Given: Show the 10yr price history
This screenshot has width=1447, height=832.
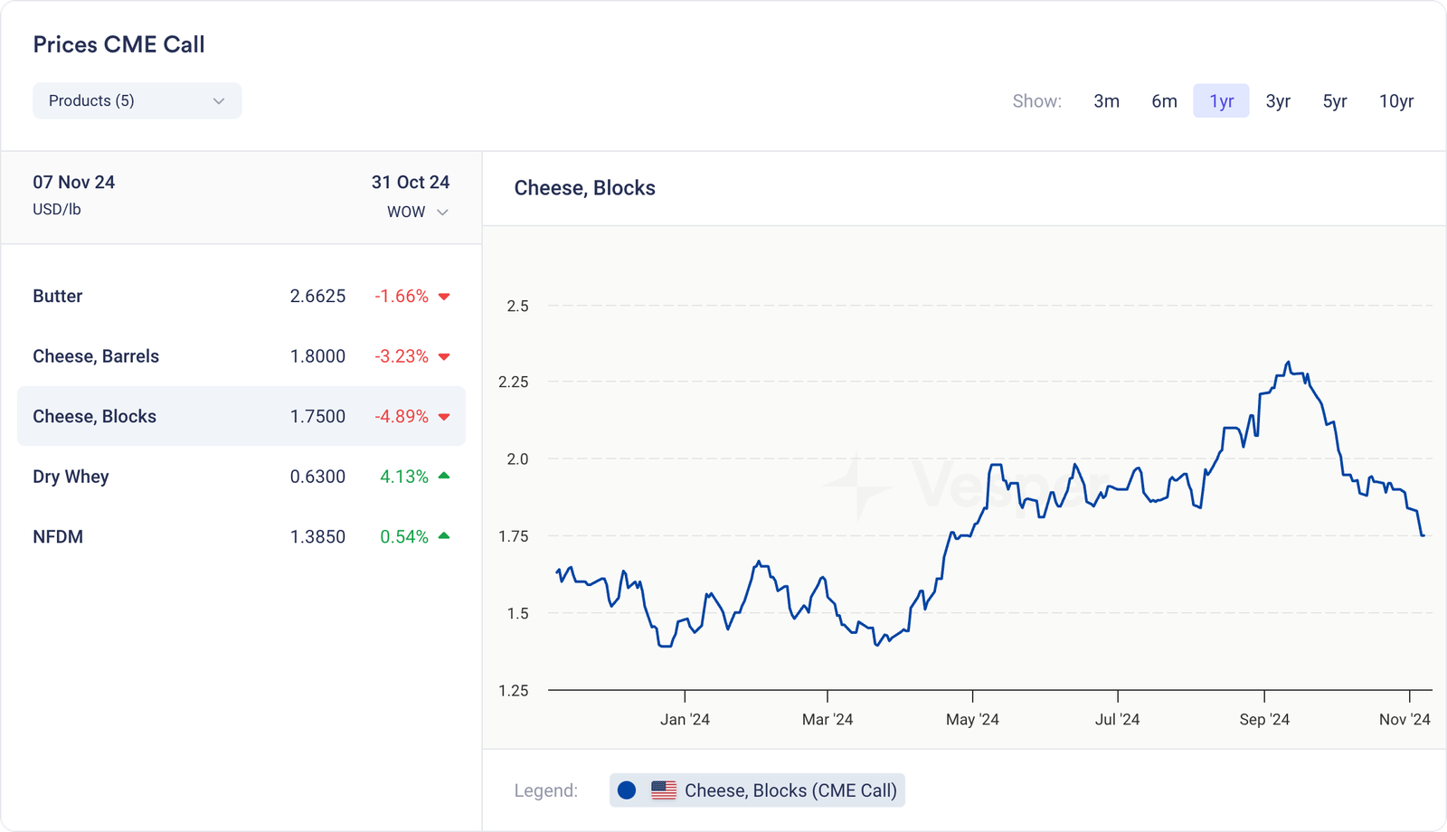Looking at the screenshot, I should point(1395,101).
